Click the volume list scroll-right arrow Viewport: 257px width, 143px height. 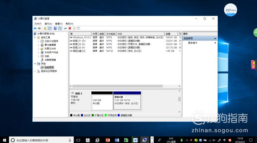click(179, 86)
